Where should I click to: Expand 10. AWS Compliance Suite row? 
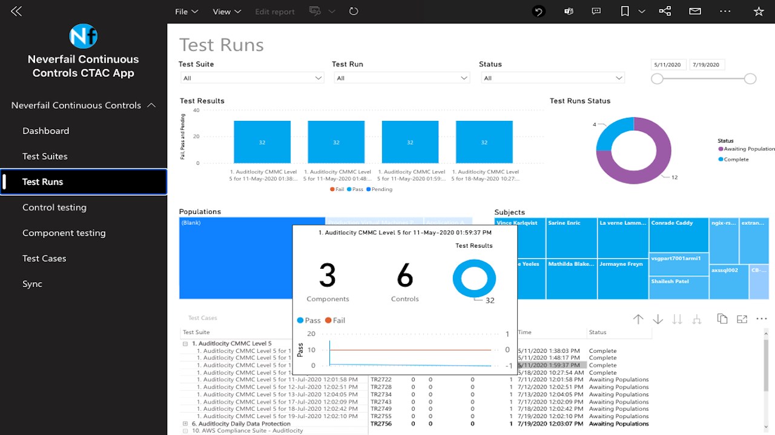point(185,431)
